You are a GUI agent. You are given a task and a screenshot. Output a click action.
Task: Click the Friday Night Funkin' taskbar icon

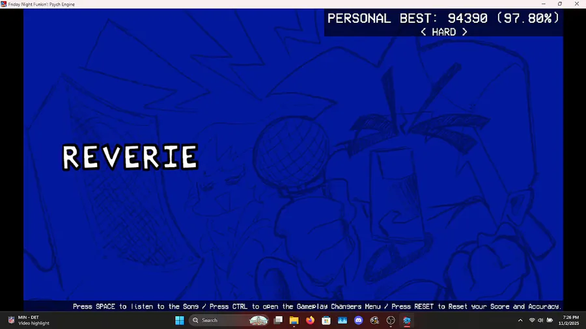pos(406,320)
